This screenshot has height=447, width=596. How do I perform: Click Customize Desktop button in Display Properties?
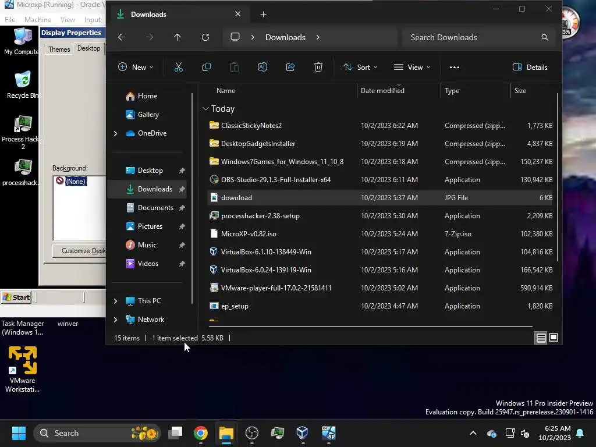coord(79,251)
